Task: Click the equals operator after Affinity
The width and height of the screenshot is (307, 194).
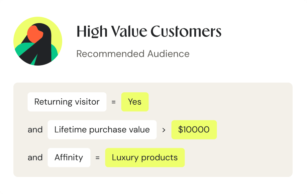Action: click(x=98, y=158)
